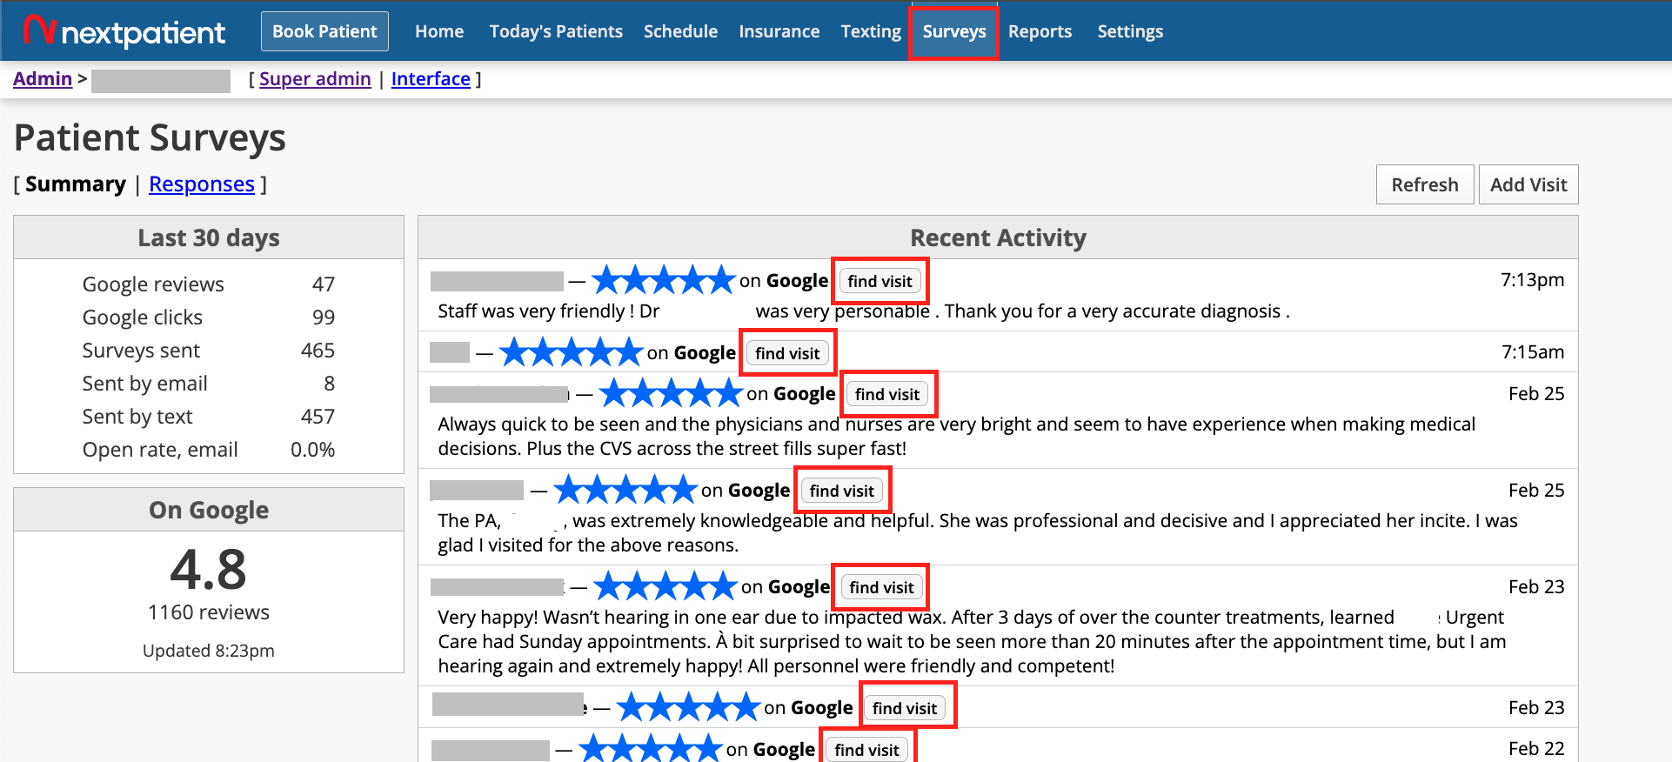Click star rating of Feb 22 review
Viewport: 1672px width, 762px height.
651,748
